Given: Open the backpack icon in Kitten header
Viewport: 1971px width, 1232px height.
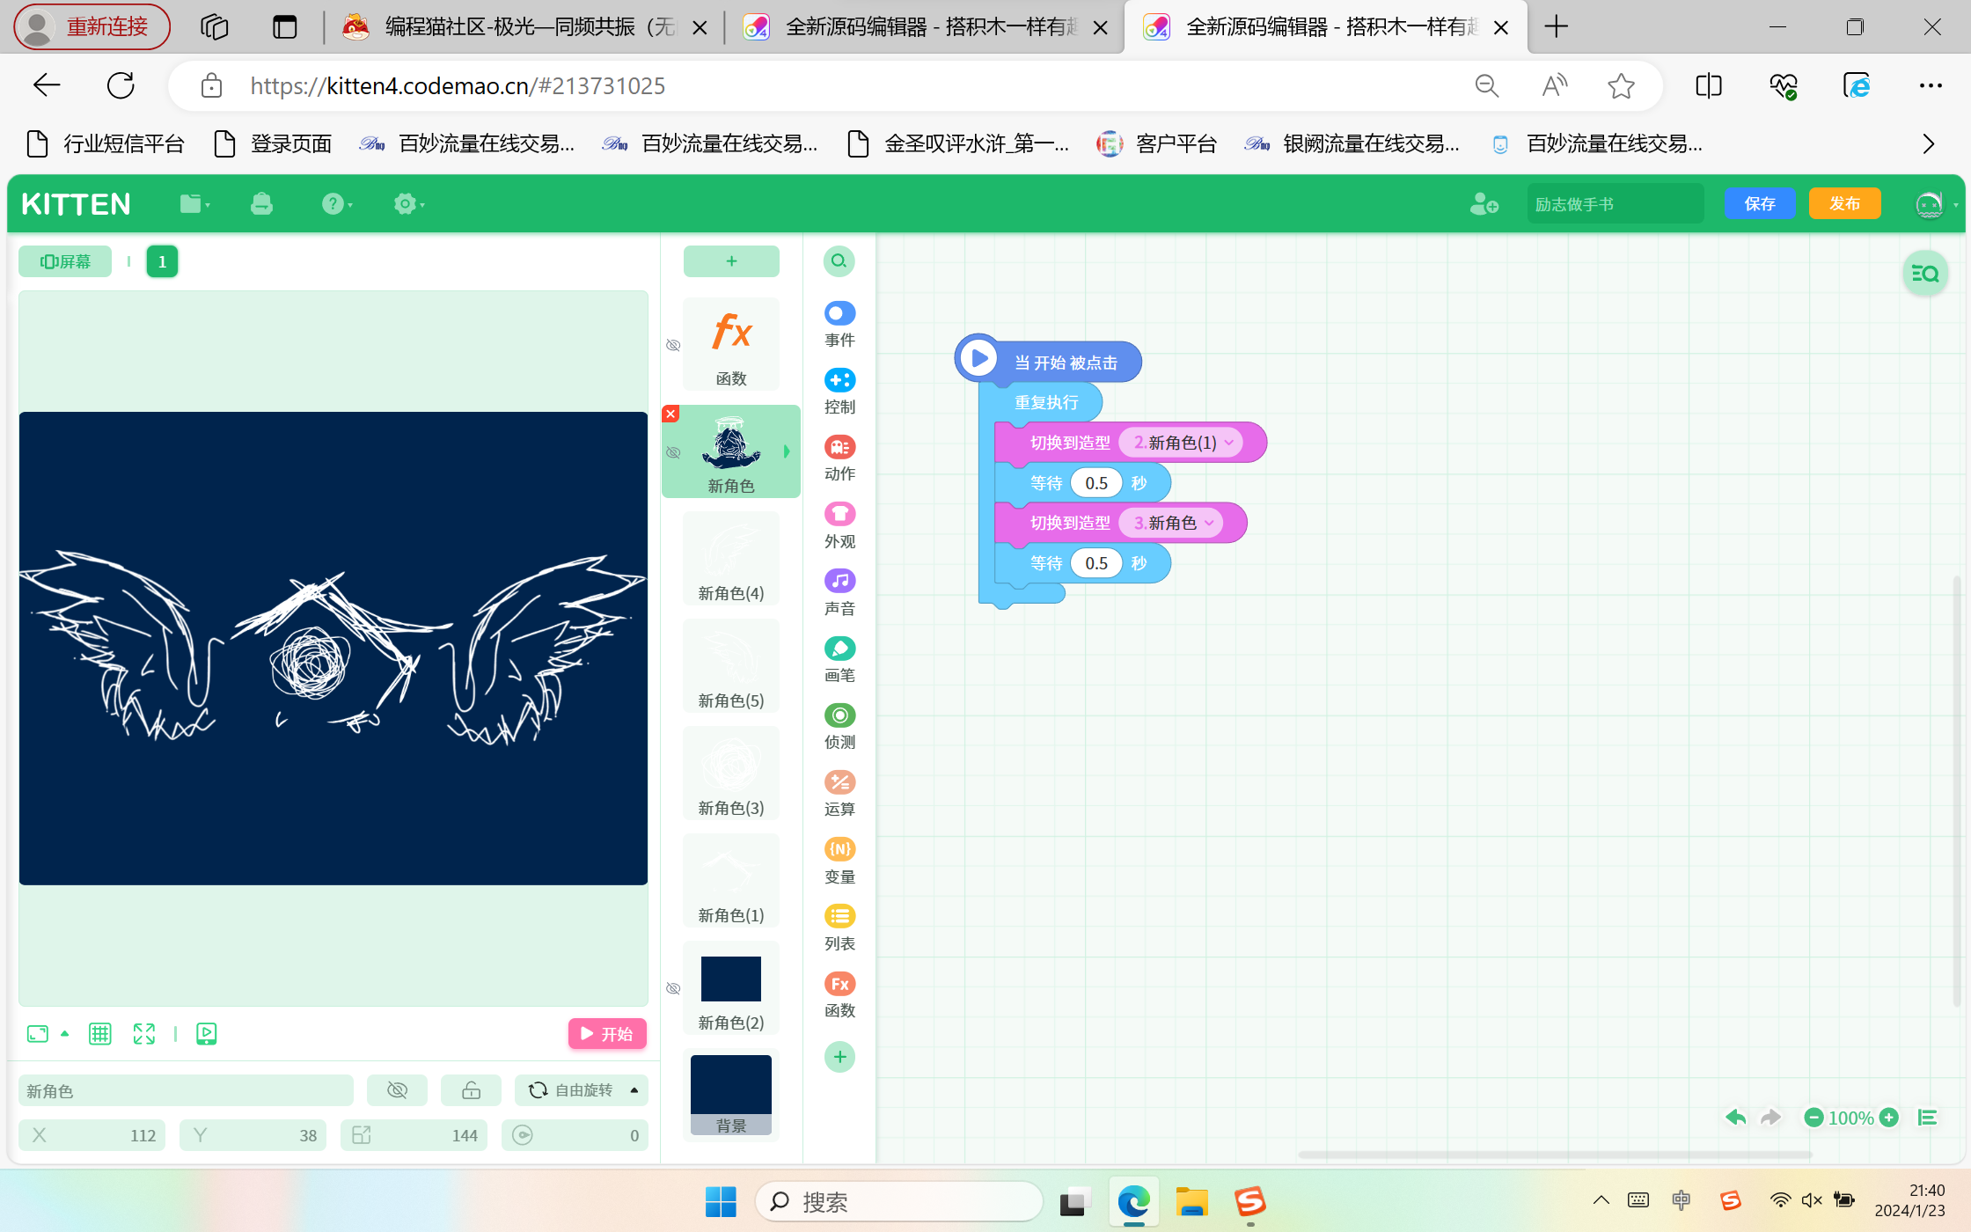Looking at the screenshot, I should tap(261, 204).
